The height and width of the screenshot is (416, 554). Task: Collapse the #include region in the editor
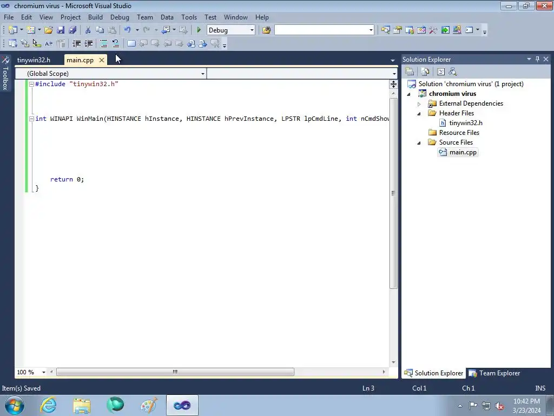click(31, 84)
